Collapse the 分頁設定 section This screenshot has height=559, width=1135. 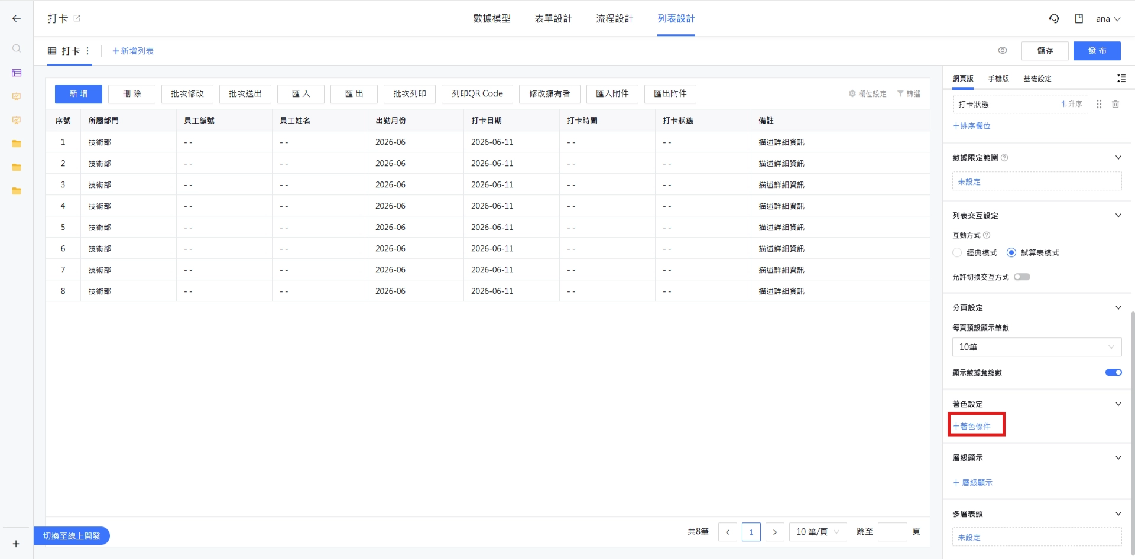coord(1118,307)
